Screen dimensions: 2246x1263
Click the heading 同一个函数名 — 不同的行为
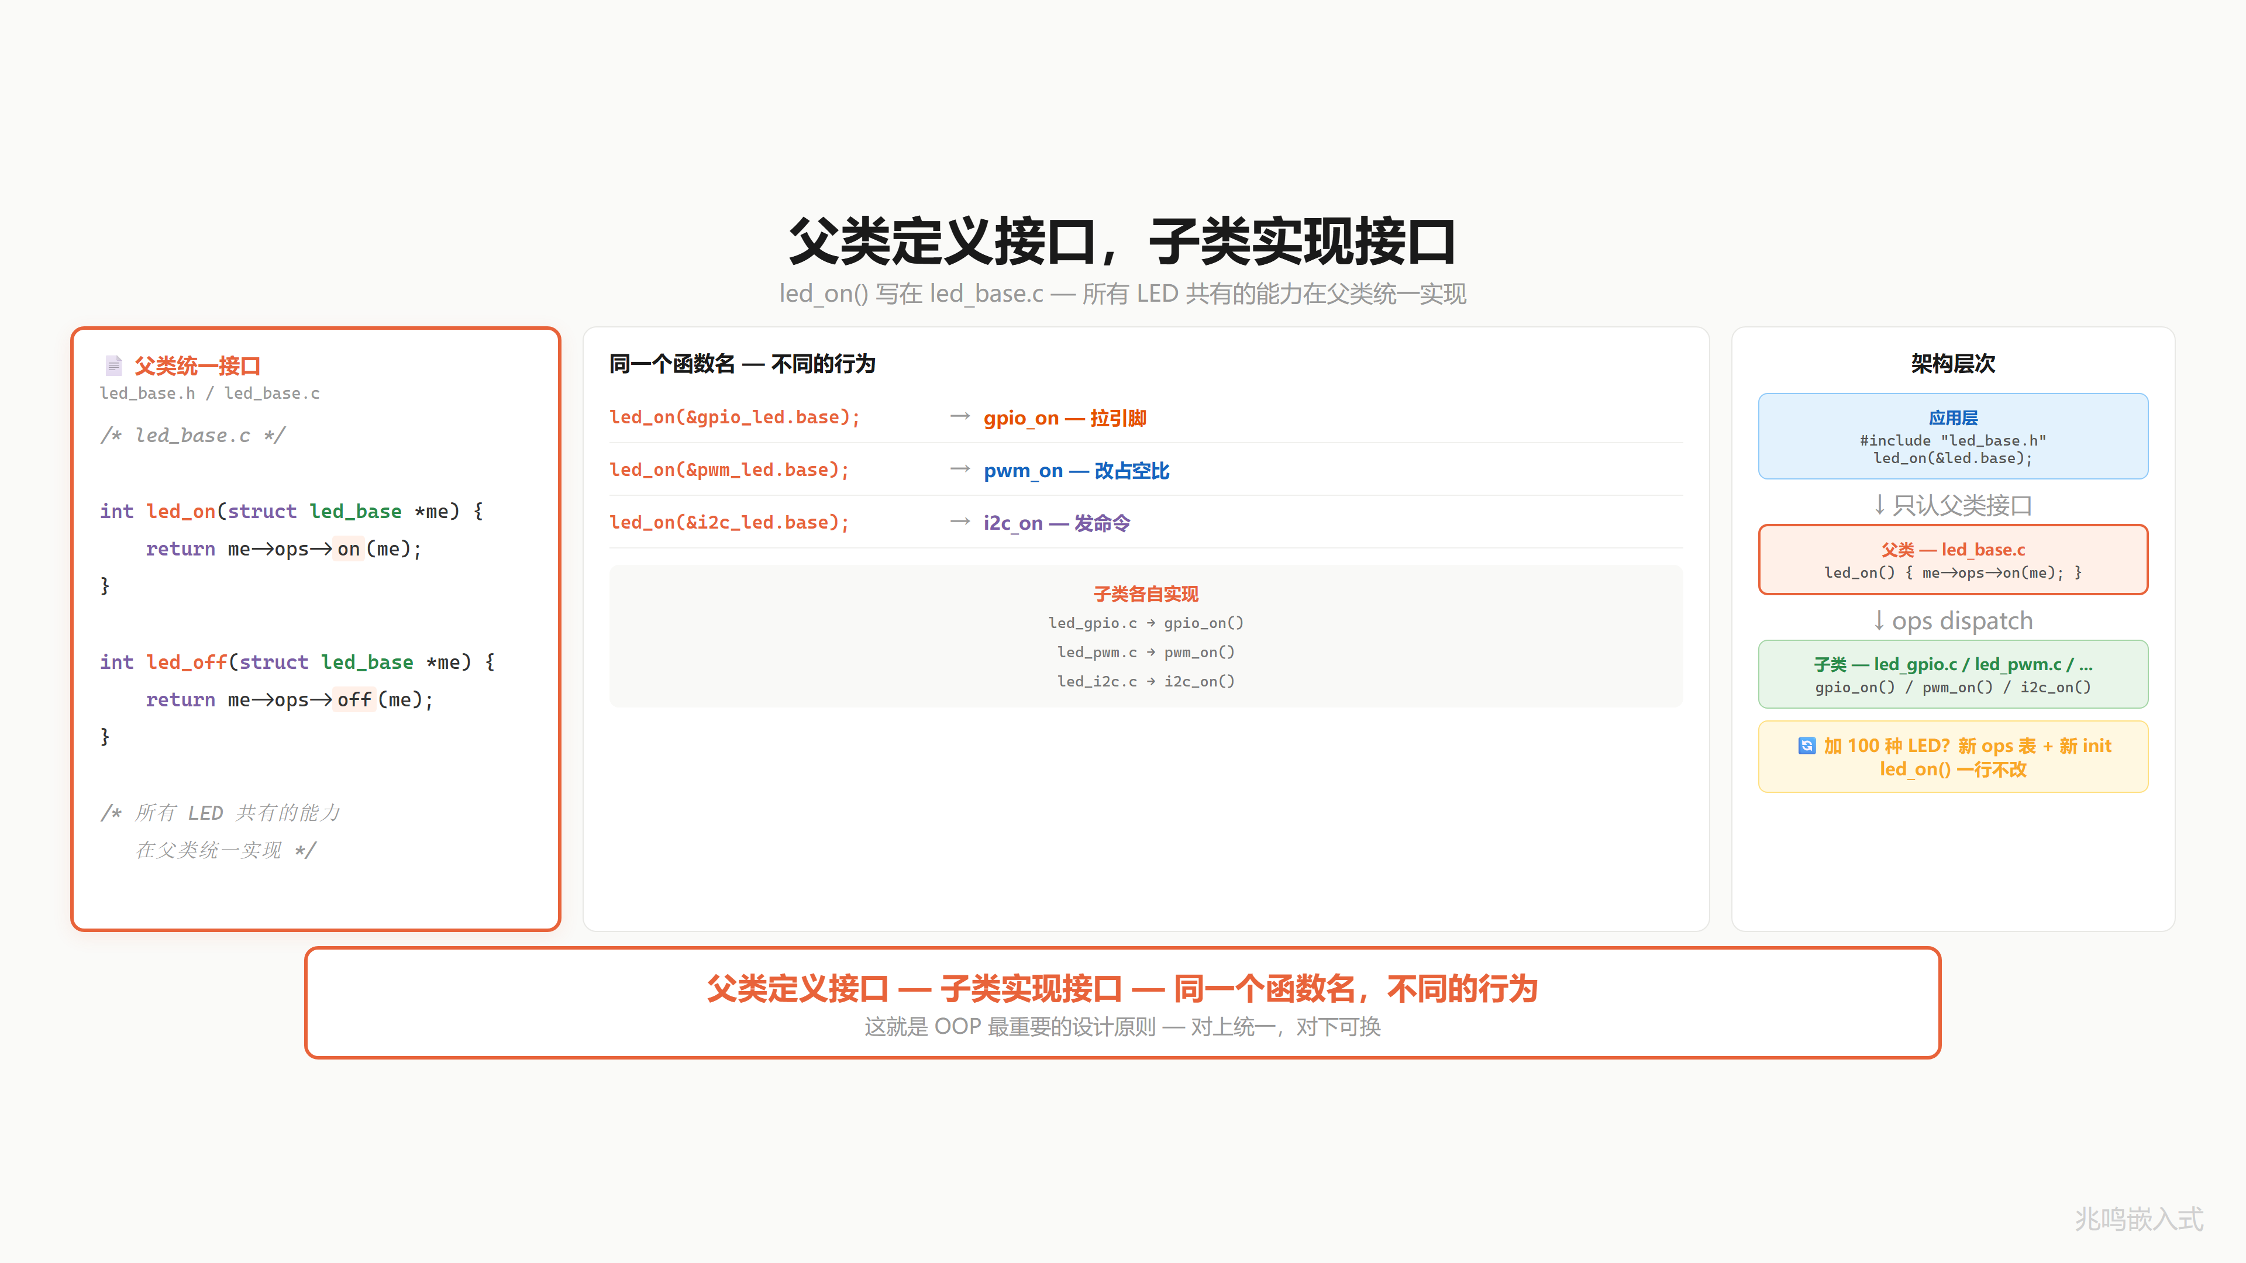pos(742,364)
